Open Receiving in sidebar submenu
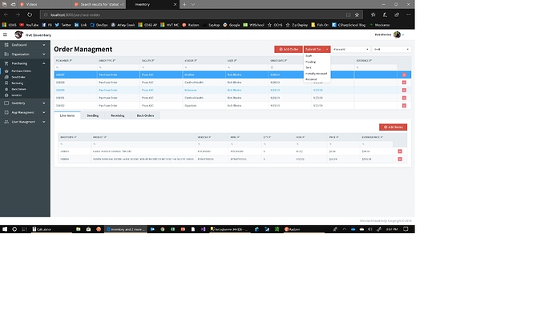The height and width of the screenshot is (311, 553). (x=18, y=83)
